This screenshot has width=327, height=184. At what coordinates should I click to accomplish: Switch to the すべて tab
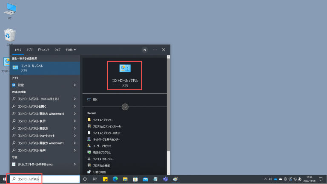pyautogui.click(x=18, y=50)
